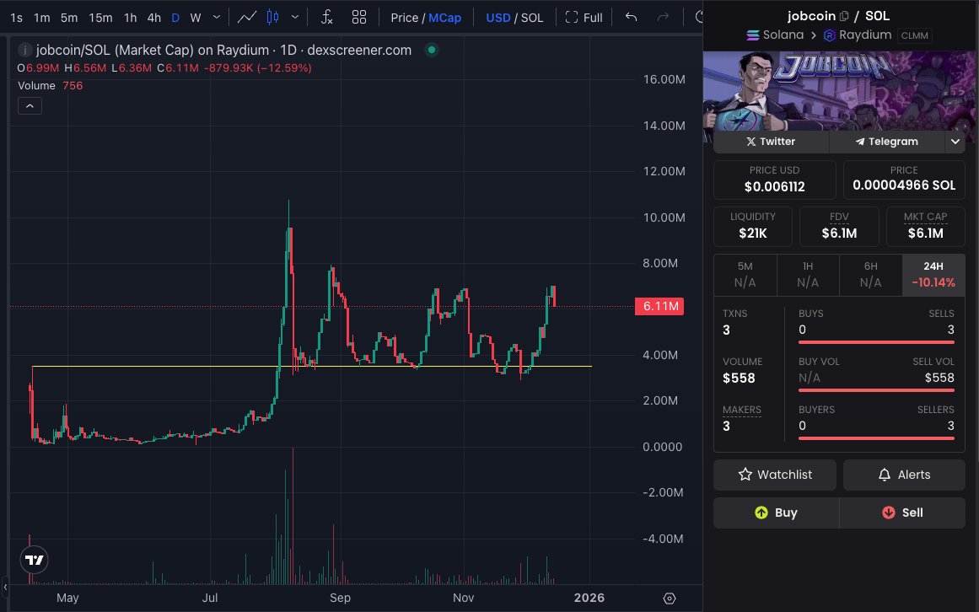Select the 15m timeframe

point(100,18)
